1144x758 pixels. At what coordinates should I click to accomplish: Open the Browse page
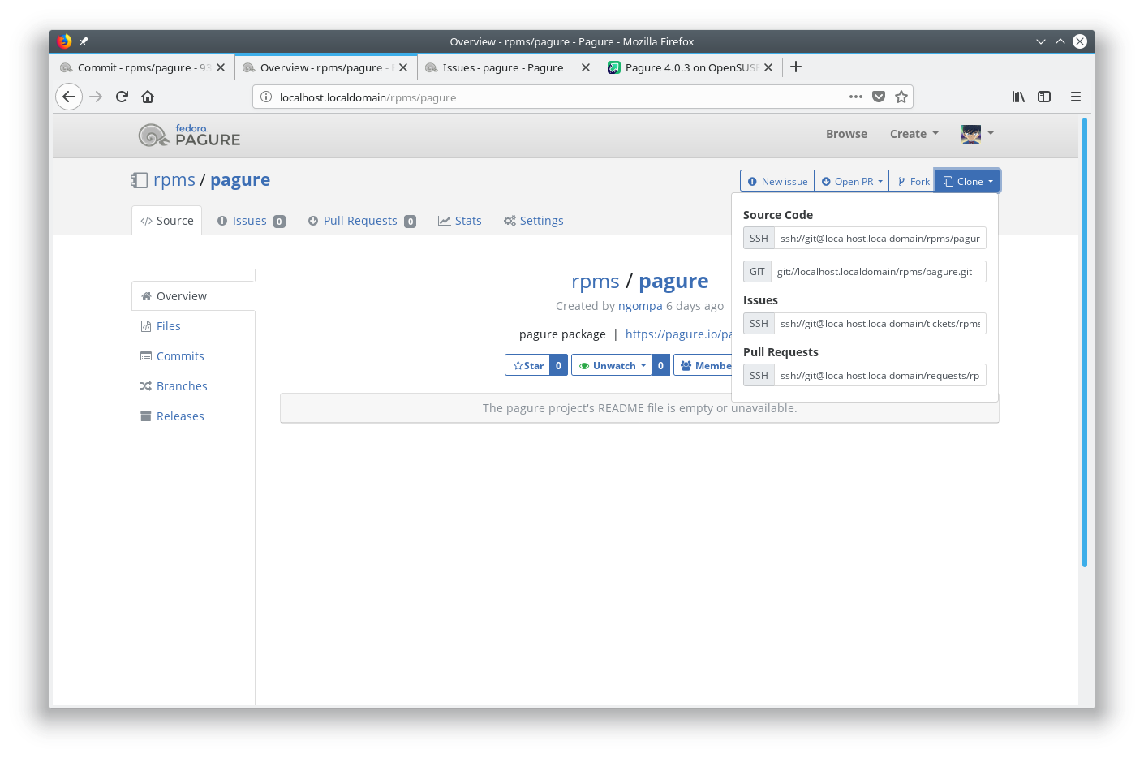coord(846,134)
